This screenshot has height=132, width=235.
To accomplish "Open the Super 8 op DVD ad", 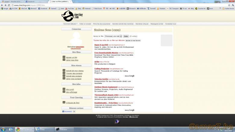I will [x=101, y=45].
